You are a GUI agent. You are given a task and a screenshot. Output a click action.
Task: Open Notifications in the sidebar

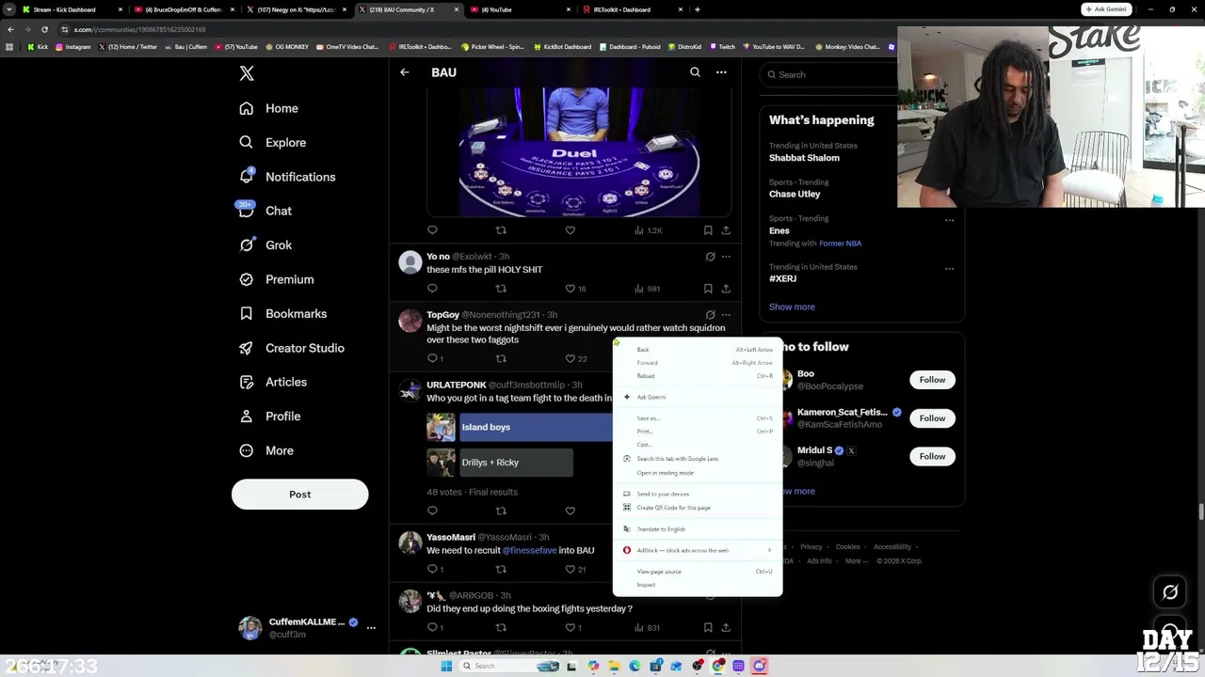[287, 177]
